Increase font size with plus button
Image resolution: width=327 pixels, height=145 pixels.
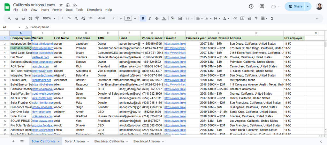pyautogui.click(x=135, y=18)
